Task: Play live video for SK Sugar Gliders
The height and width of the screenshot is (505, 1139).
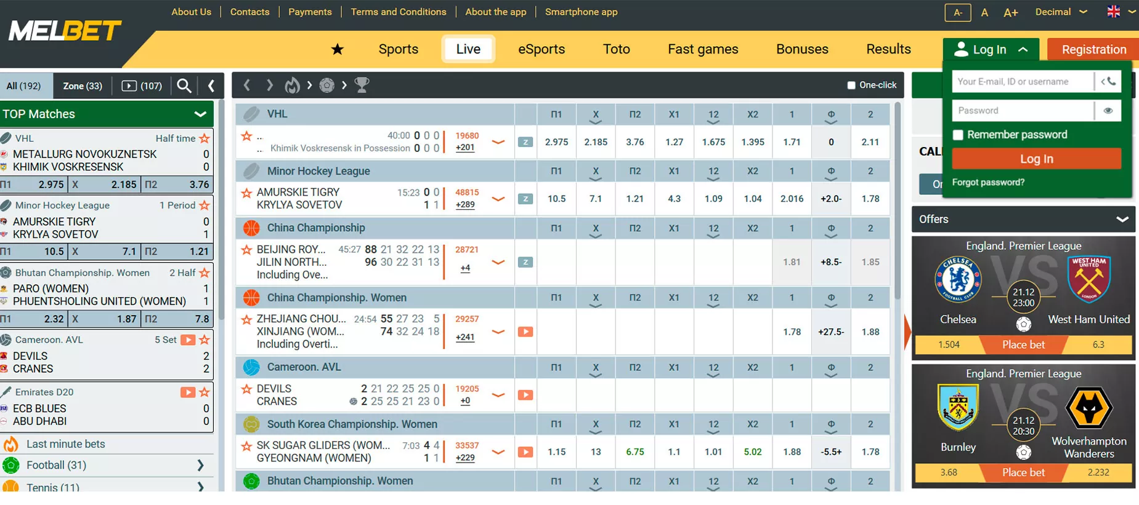Action: (525, 452)
